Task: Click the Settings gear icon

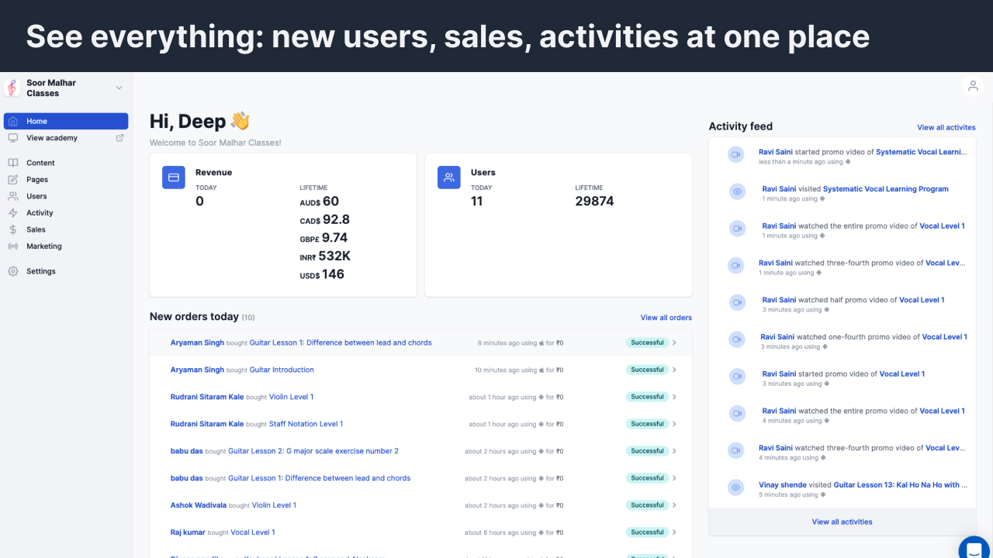Action: pos(13,271)
